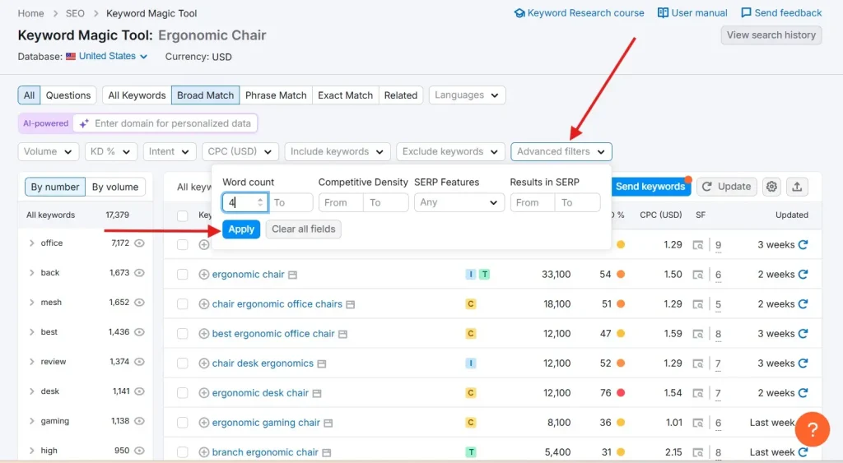Apply the advanced filters
The width and height of the screenshot is (843, 463).
click(241, 229)
